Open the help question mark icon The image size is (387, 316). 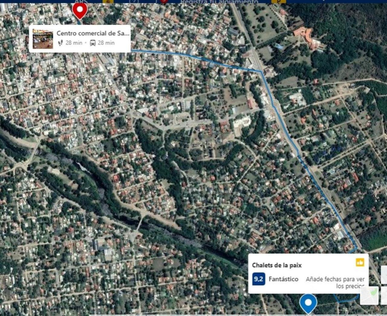(134, 1)
